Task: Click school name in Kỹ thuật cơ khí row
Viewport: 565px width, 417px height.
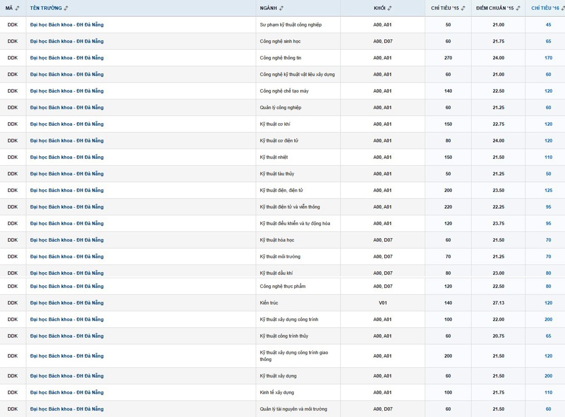Action: tap(67, 124)
